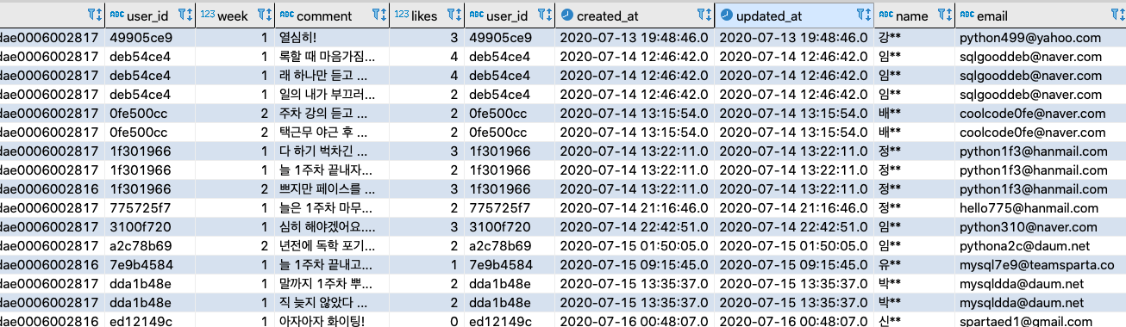
Task: Select comment cell '말까지 1주차 뿌...'
Action: (332, 283)
